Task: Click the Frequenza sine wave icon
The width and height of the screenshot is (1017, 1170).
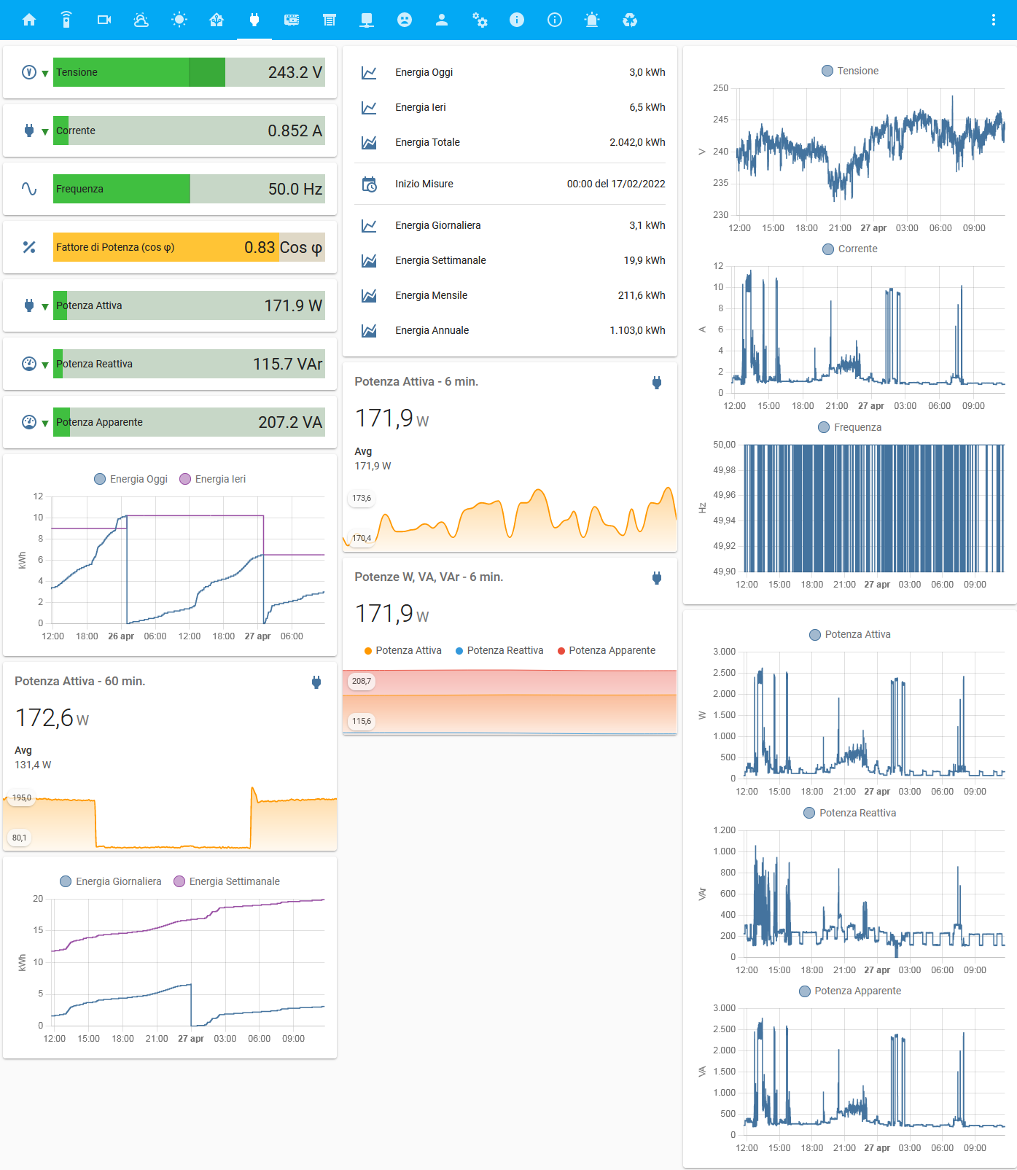Action: tap(29, 189)
